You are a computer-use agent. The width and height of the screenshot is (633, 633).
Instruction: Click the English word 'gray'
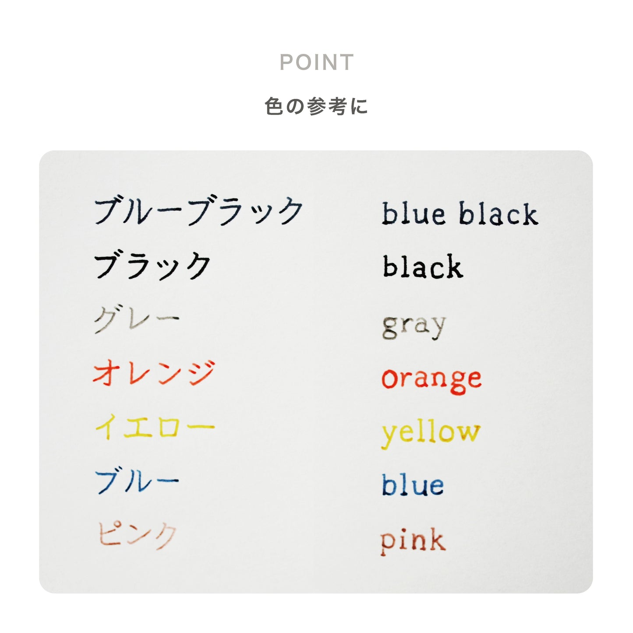click(x=414, y=325)
